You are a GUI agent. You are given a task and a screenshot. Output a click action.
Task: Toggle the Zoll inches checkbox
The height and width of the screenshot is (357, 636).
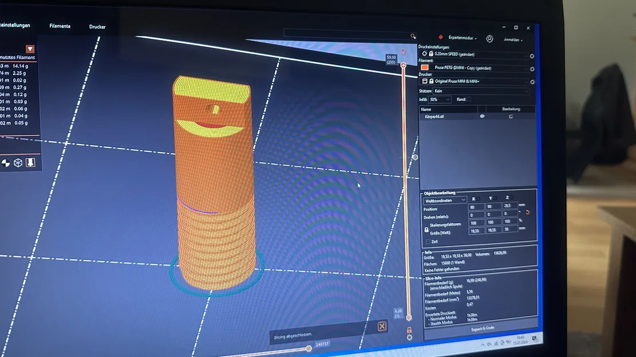click(428, 242)
